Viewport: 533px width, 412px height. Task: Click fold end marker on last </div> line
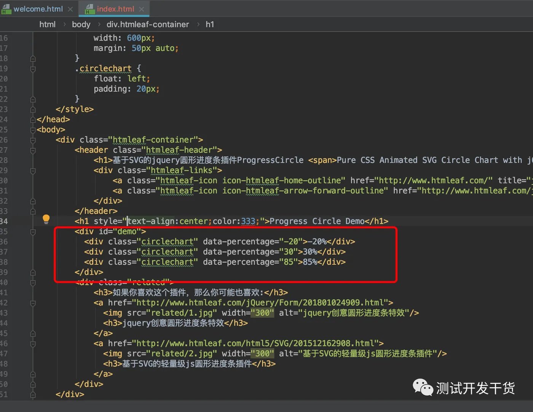point(33,395)
